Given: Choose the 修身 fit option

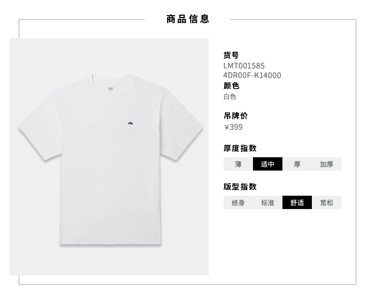Looking at the screenshot, I should [x=238, y=202].
